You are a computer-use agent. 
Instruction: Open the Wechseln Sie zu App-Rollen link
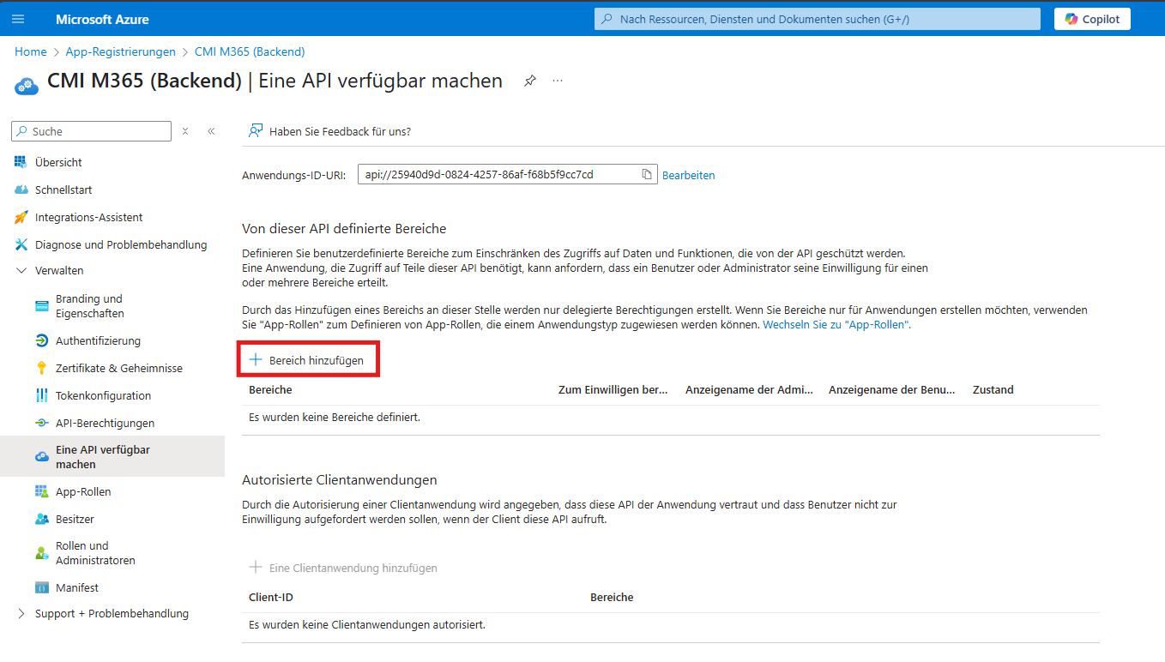(836, 325)
